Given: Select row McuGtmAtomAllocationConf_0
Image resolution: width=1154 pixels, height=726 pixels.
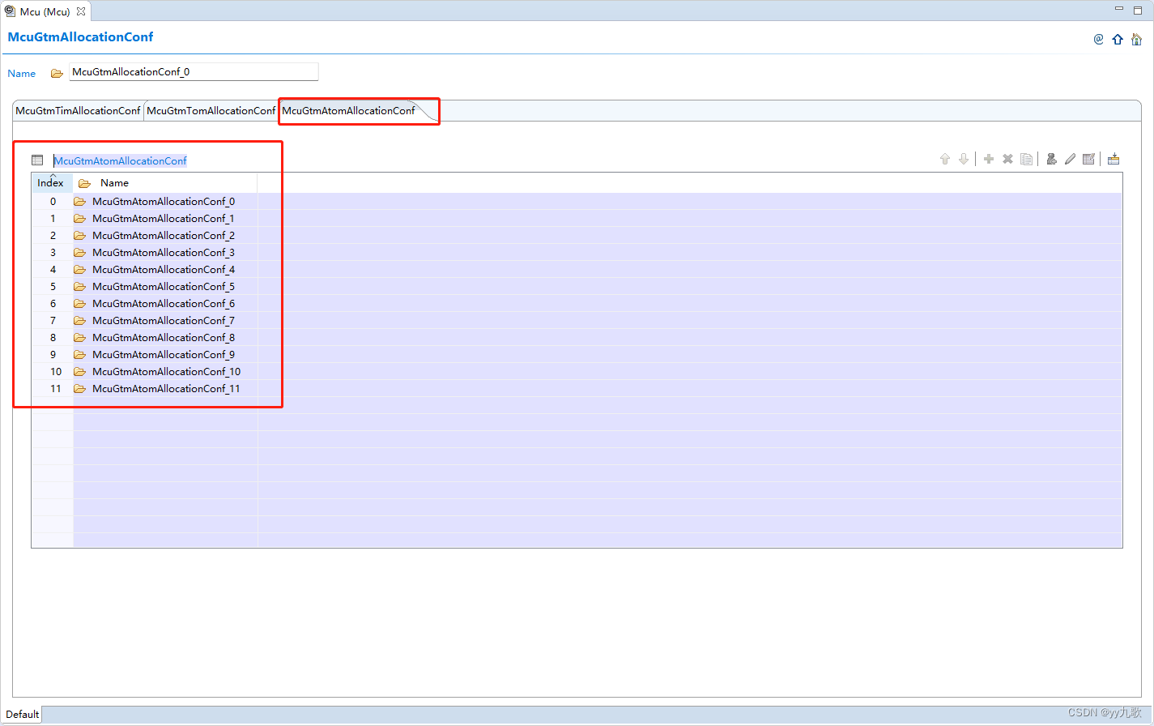Looking at the screenshot, I should tap(577, 201).
